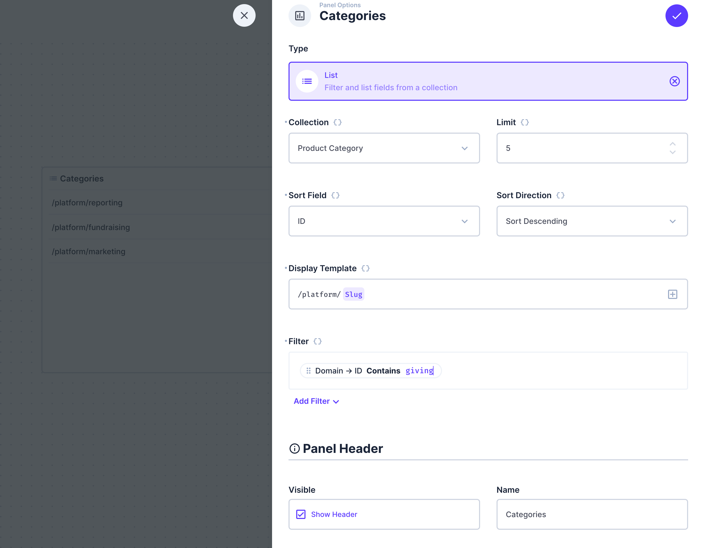The height and width of the screenshot is (548, 702).
Task: Insert a field using the plus icon in Display Template
Action: coord(672,294)
